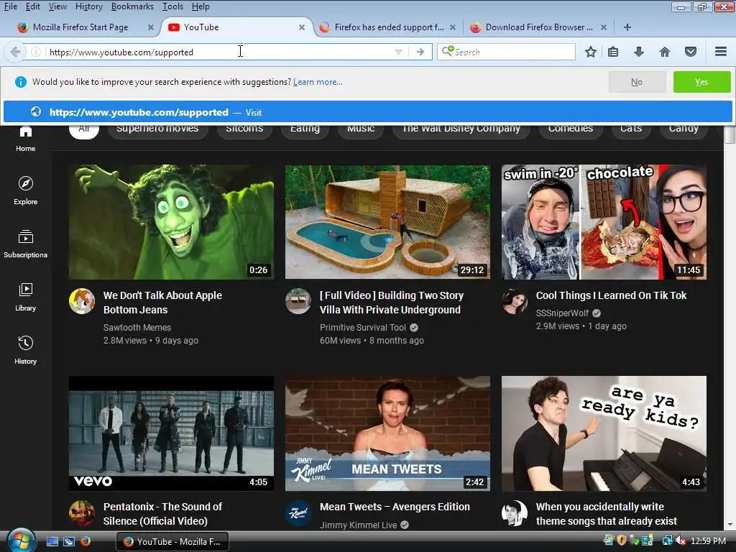Switch to Firefox has ended support tab
This screenshot has height=552, width=736.
(389, 27)
